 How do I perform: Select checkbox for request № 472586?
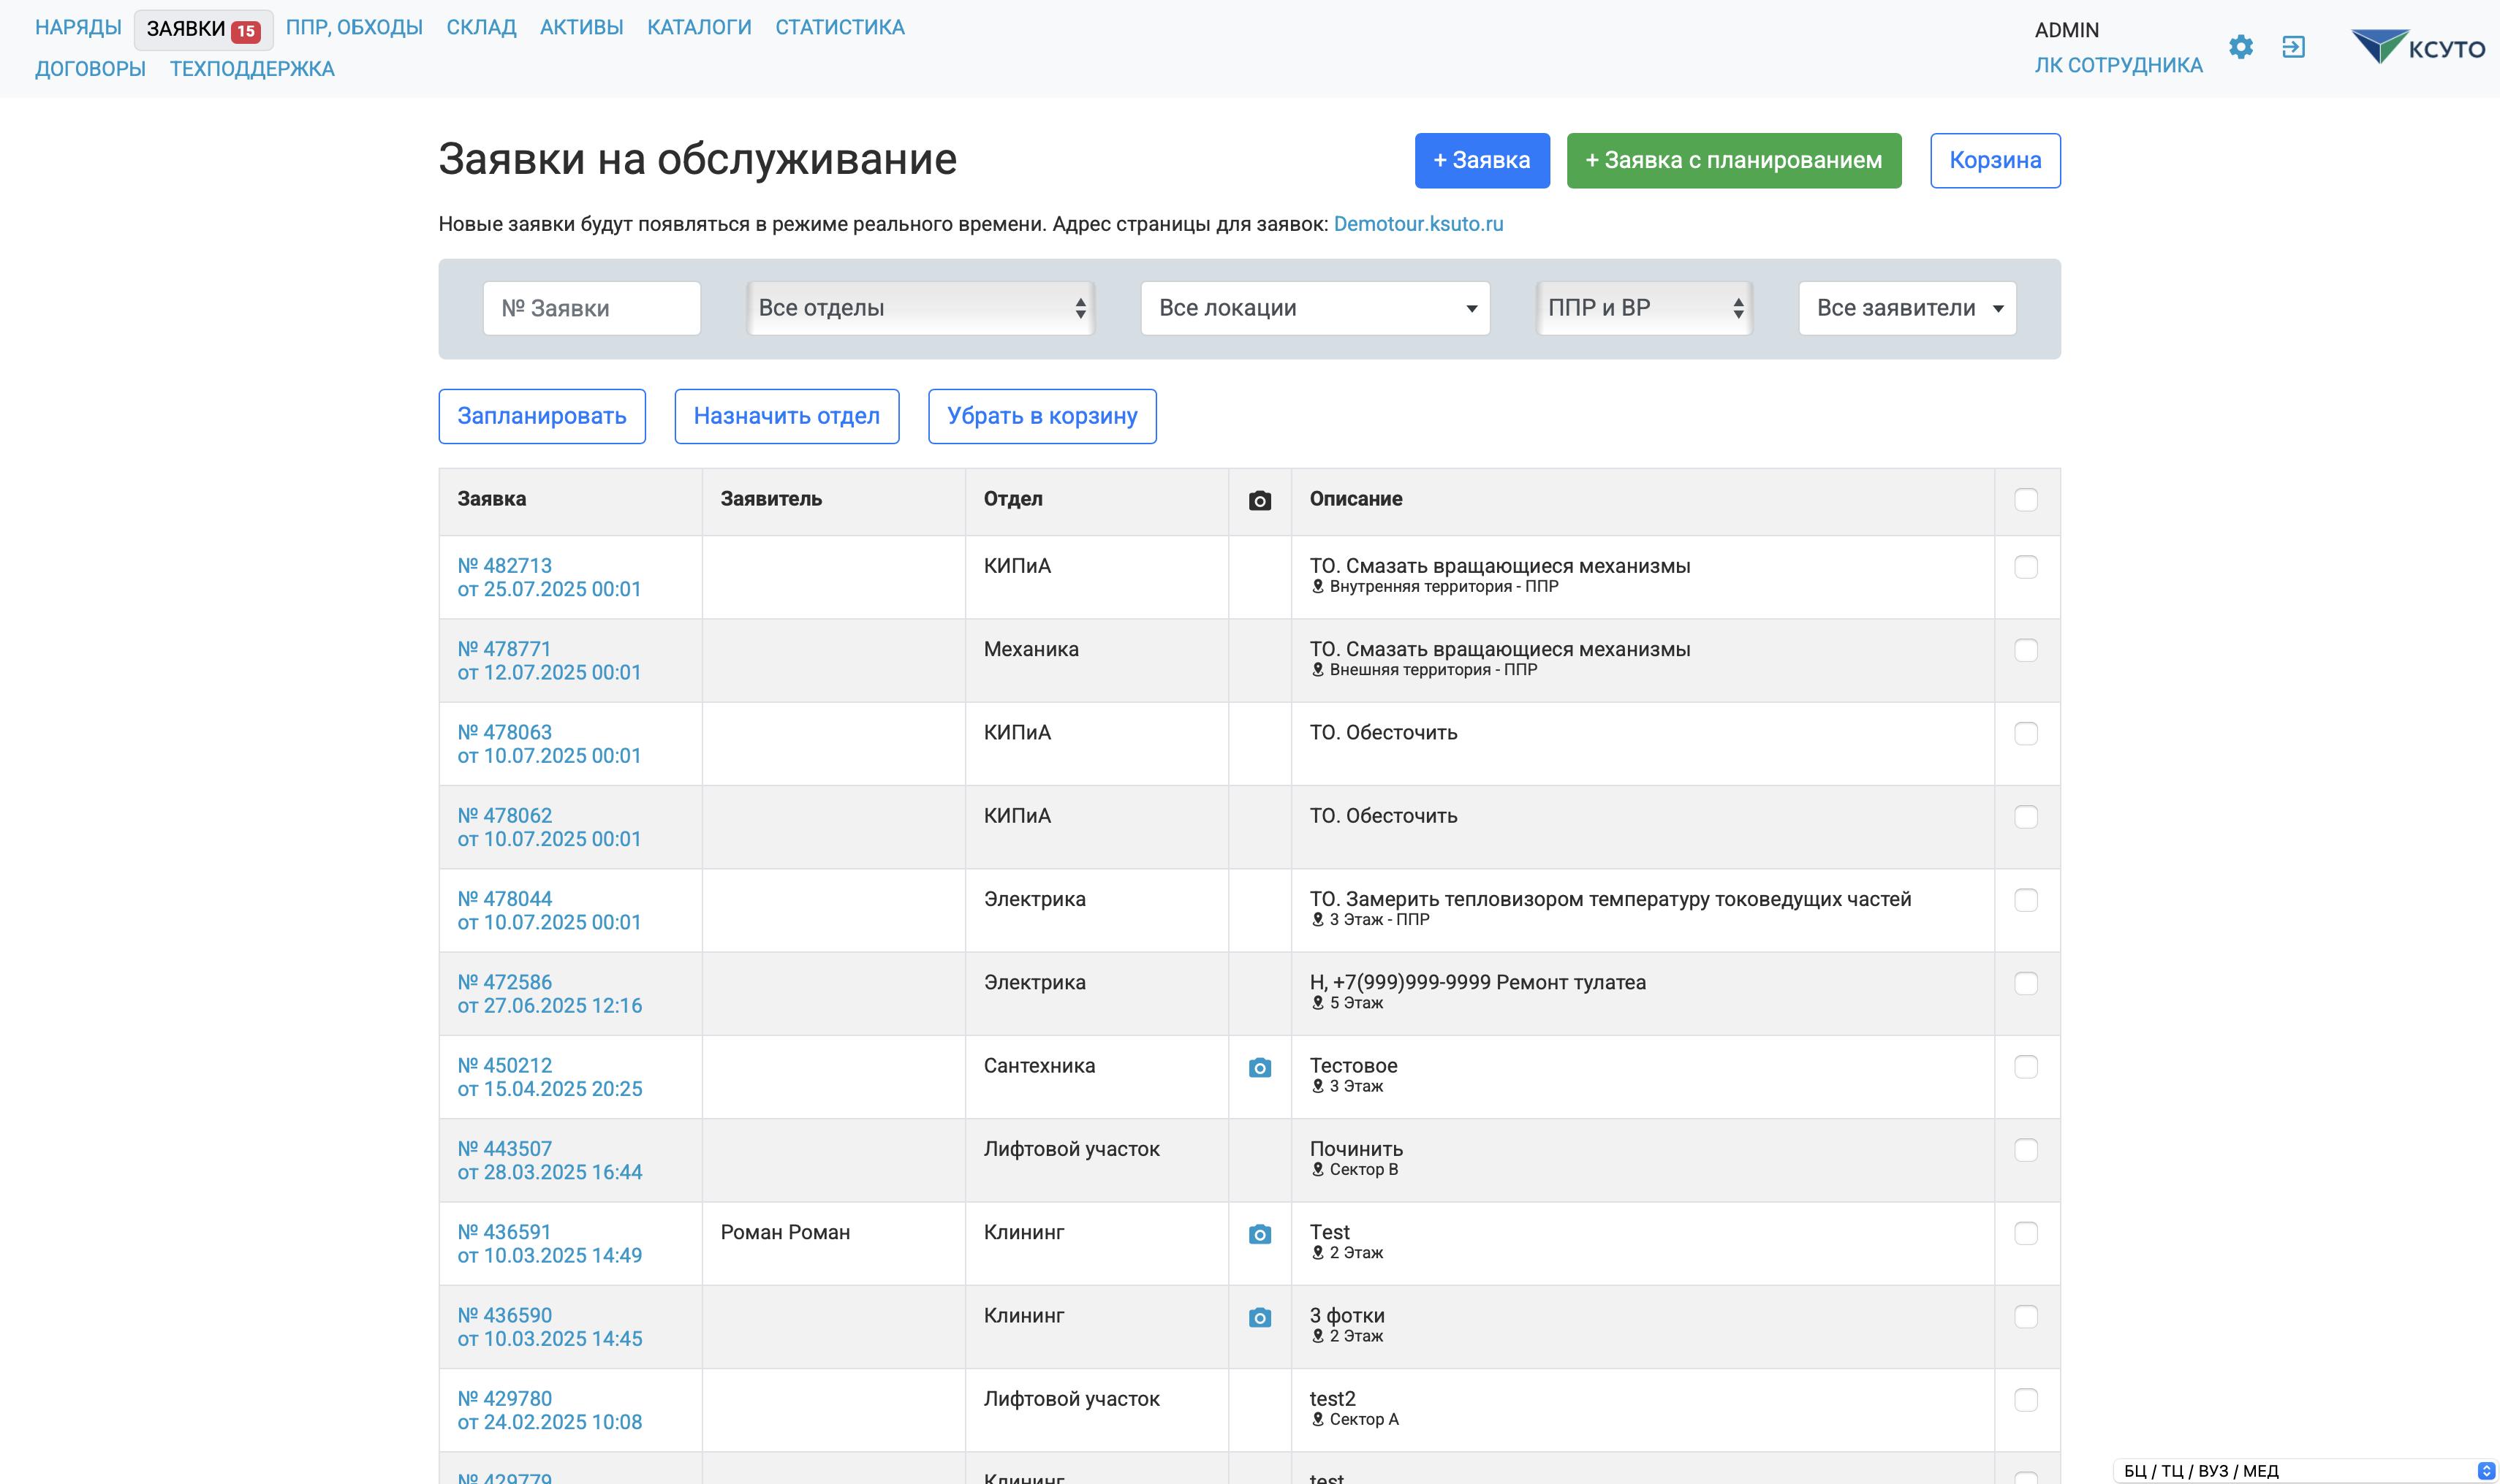coord(2025,984)
